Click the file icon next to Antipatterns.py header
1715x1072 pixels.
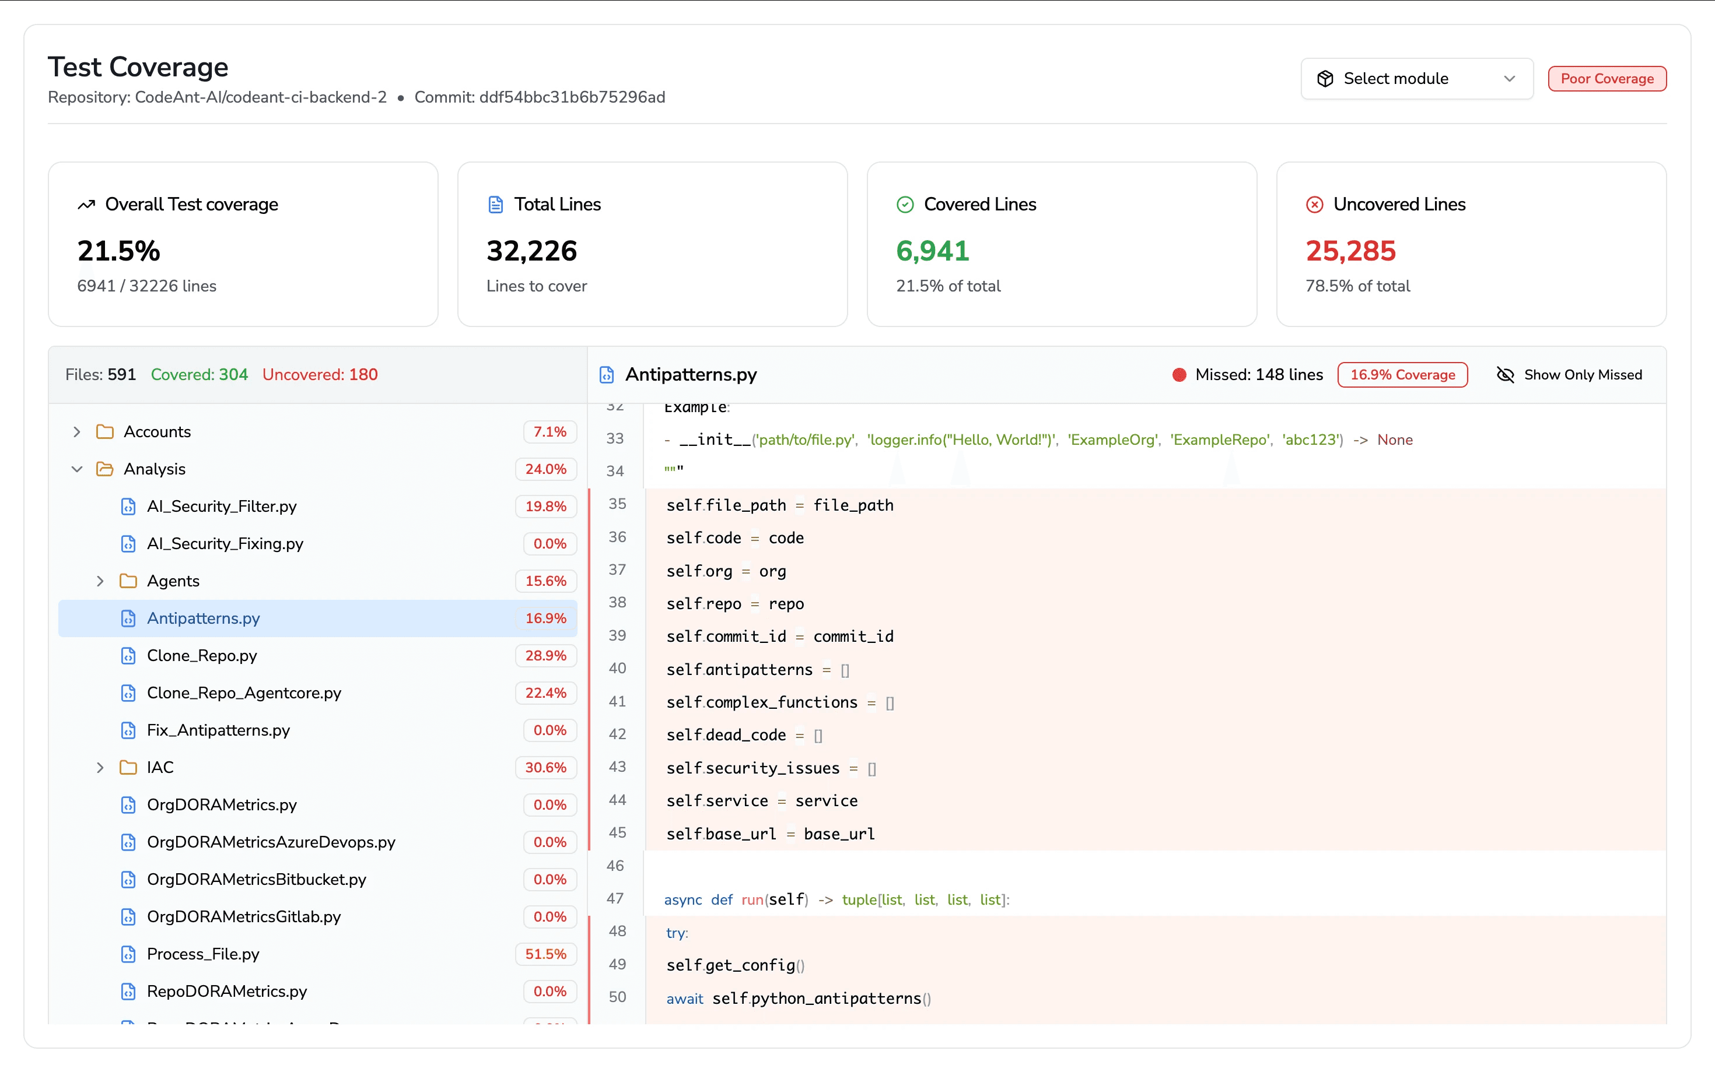coord(607,374)
